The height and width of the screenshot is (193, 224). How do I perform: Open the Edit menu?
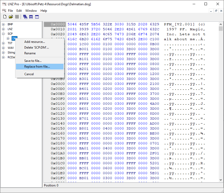pyautogui.click(x=19, y=11)
